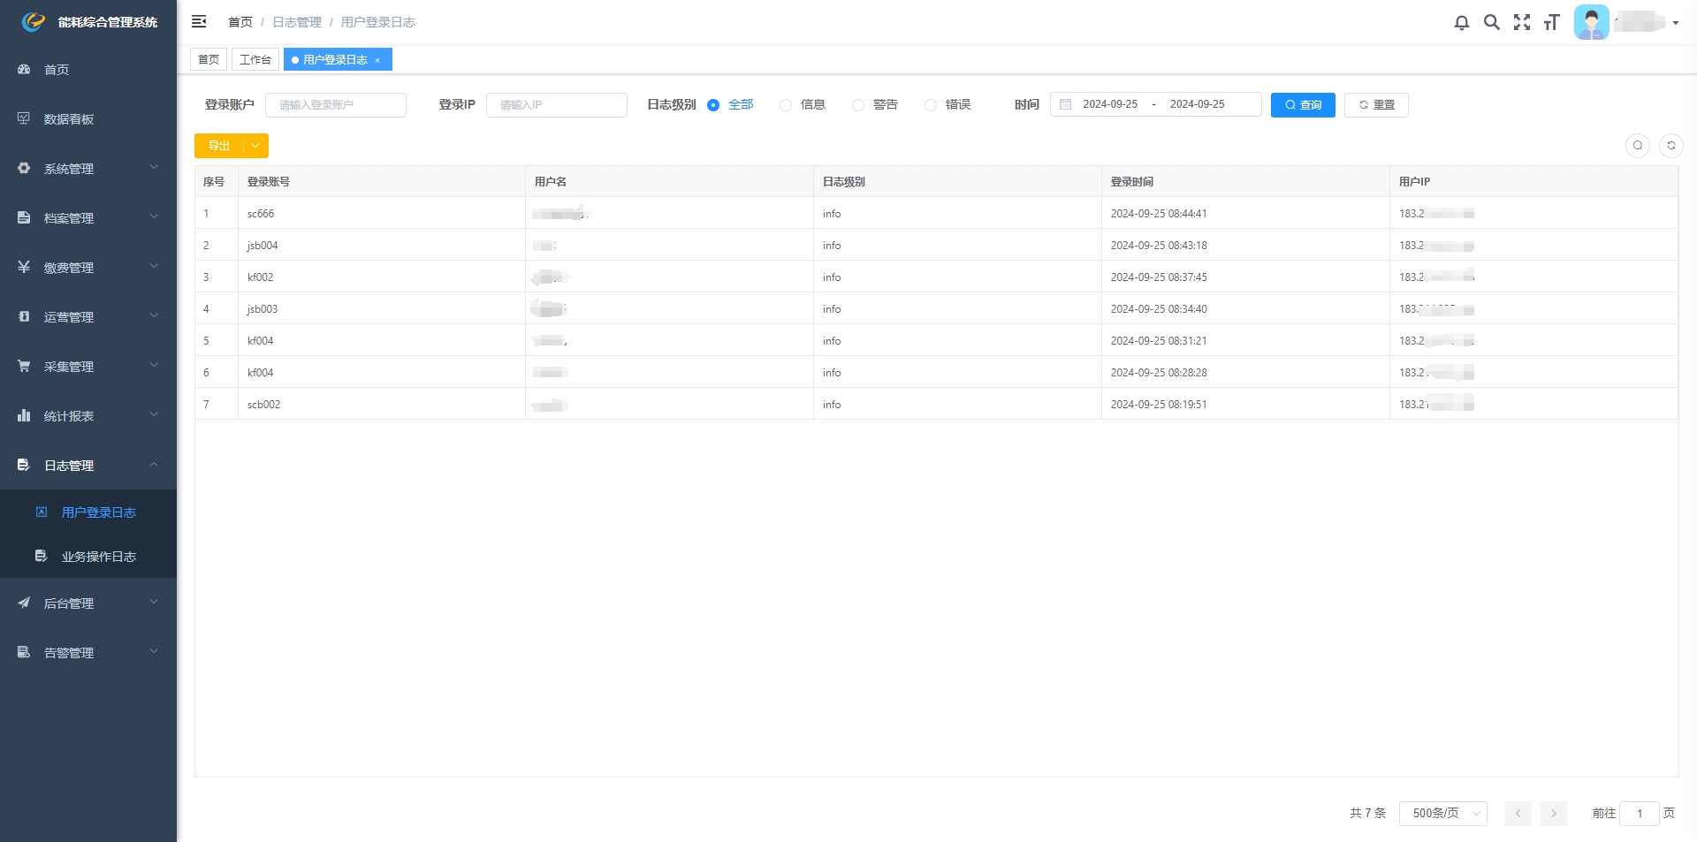
Task: Click the 重置 button
Action: pyautogui.click(x=1375, y=105)
